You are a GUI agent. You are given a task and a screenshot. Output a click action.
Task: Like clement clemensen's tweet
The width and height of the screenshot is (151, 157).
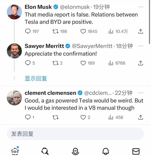83,117
